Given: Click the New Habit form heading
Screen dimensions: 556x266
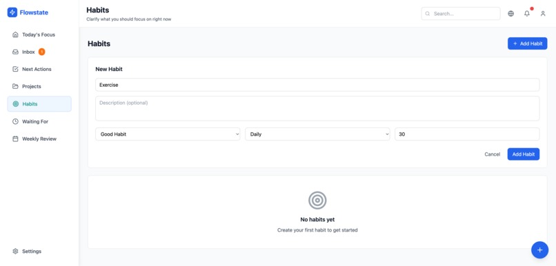Looking at the screenshot, I should (x=109, y=69).
